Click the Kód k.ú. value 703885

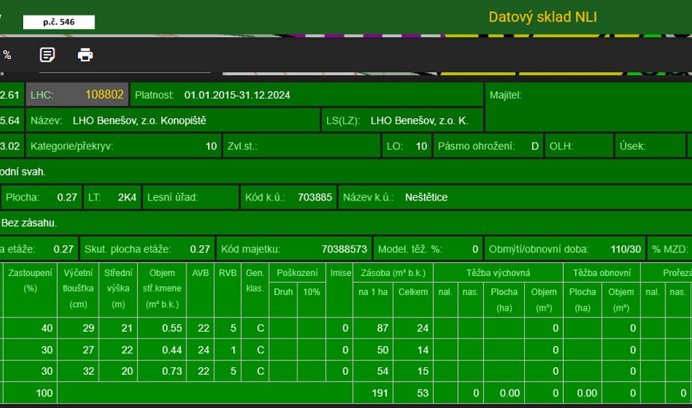315,197
